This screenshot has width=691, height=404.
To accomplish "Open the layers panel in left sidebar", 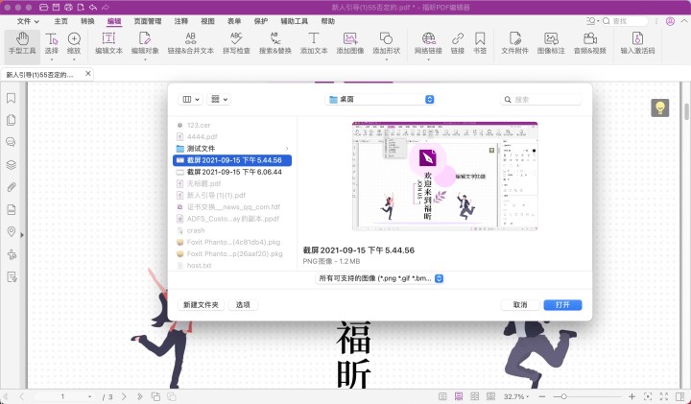I will tap(12, 164).
